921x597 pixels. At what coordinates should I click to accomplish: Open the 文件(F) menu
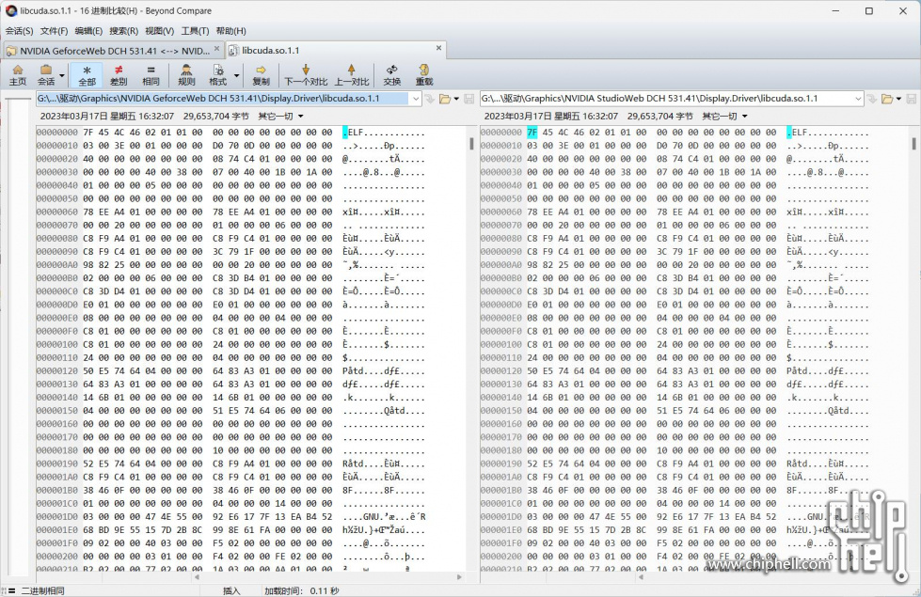point(54,31)
